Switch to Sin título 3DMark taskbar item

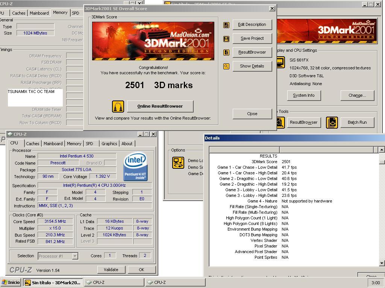point(53,282)
